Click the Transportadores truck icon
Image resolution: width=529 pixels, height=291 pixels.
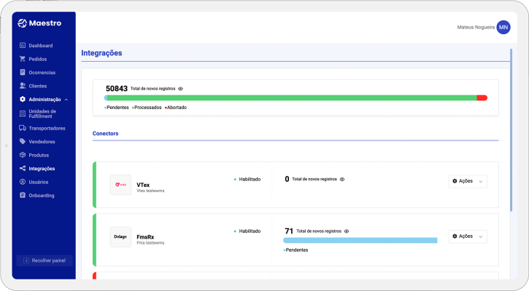[23, 128]
